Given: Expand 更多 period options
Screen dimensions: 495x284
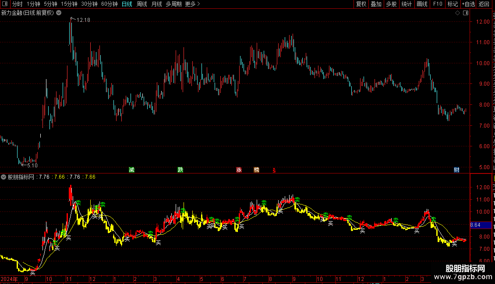Looking at the screenshot, I should click(192, 4).
